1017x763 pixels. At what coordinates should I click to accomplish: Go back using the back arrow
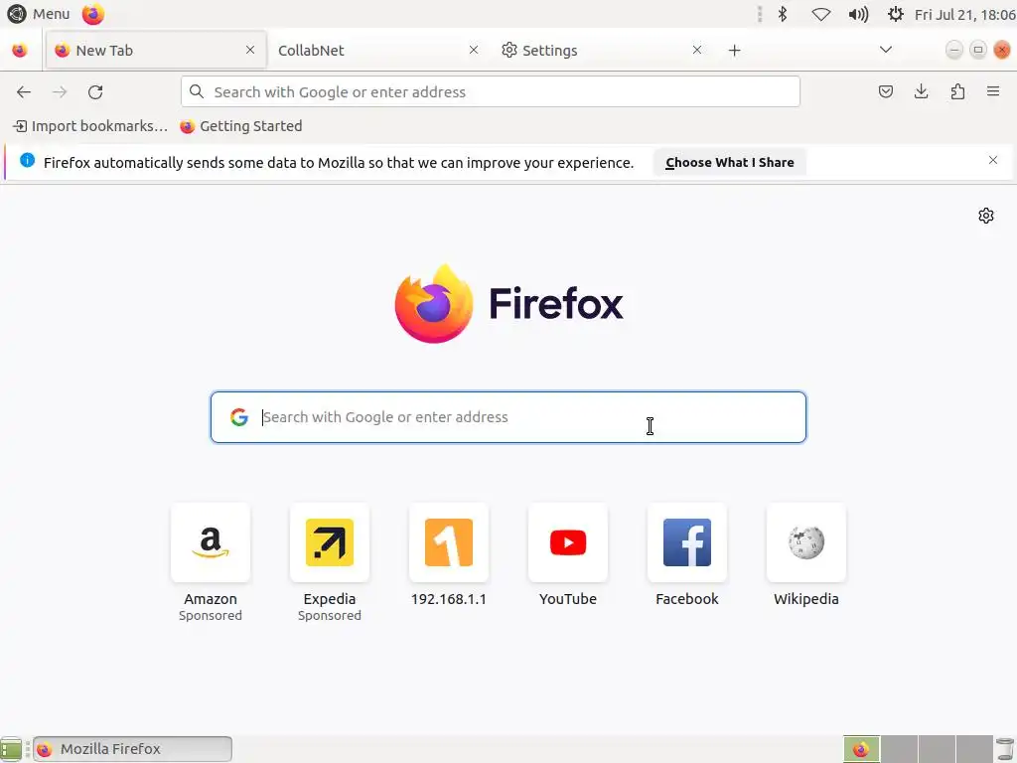(x=24, y=92)
